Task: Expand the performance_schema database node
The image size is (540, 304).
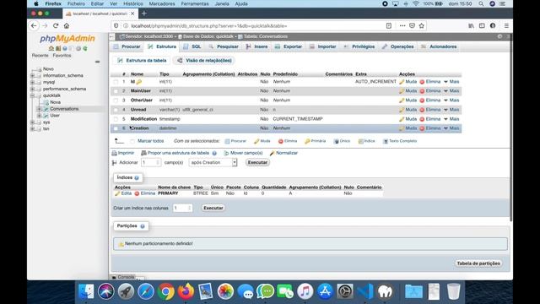Action: (x=32, y=89)
